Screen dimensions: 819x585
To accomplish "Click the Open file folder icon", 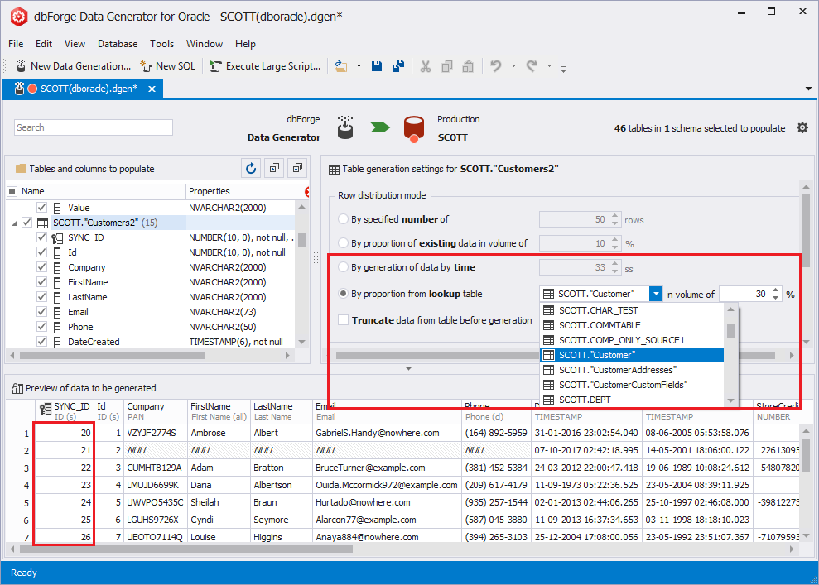I will click(x=340, y=66).
